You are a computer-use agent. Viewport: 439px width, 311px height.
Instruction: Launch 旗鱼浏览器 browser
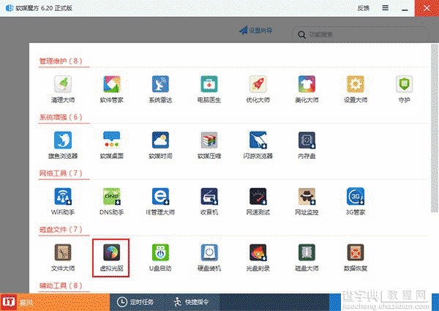tap(63, 146)
